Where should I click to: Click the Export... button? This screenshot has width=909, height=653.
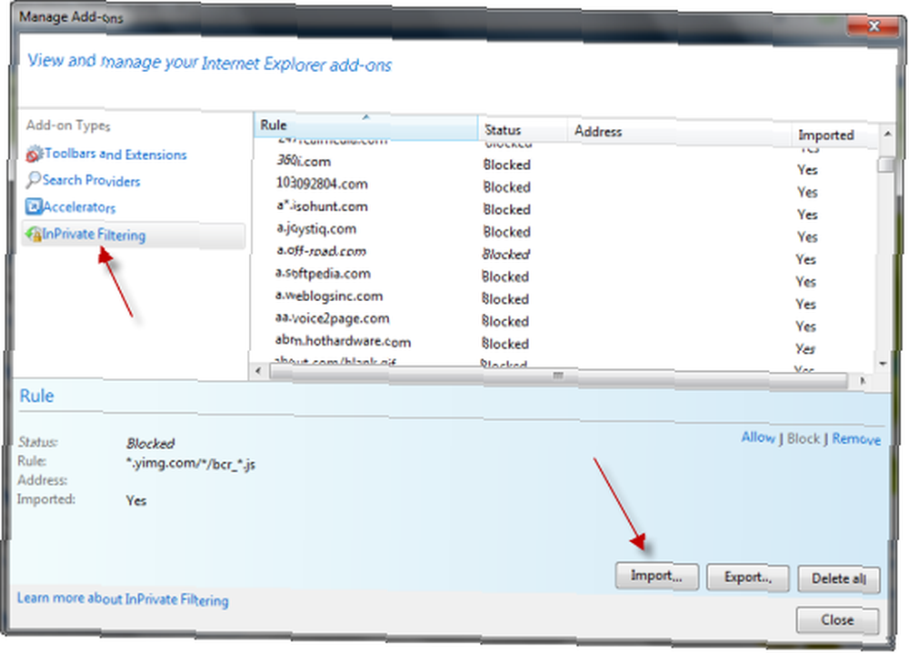click(x=747, y=578)
